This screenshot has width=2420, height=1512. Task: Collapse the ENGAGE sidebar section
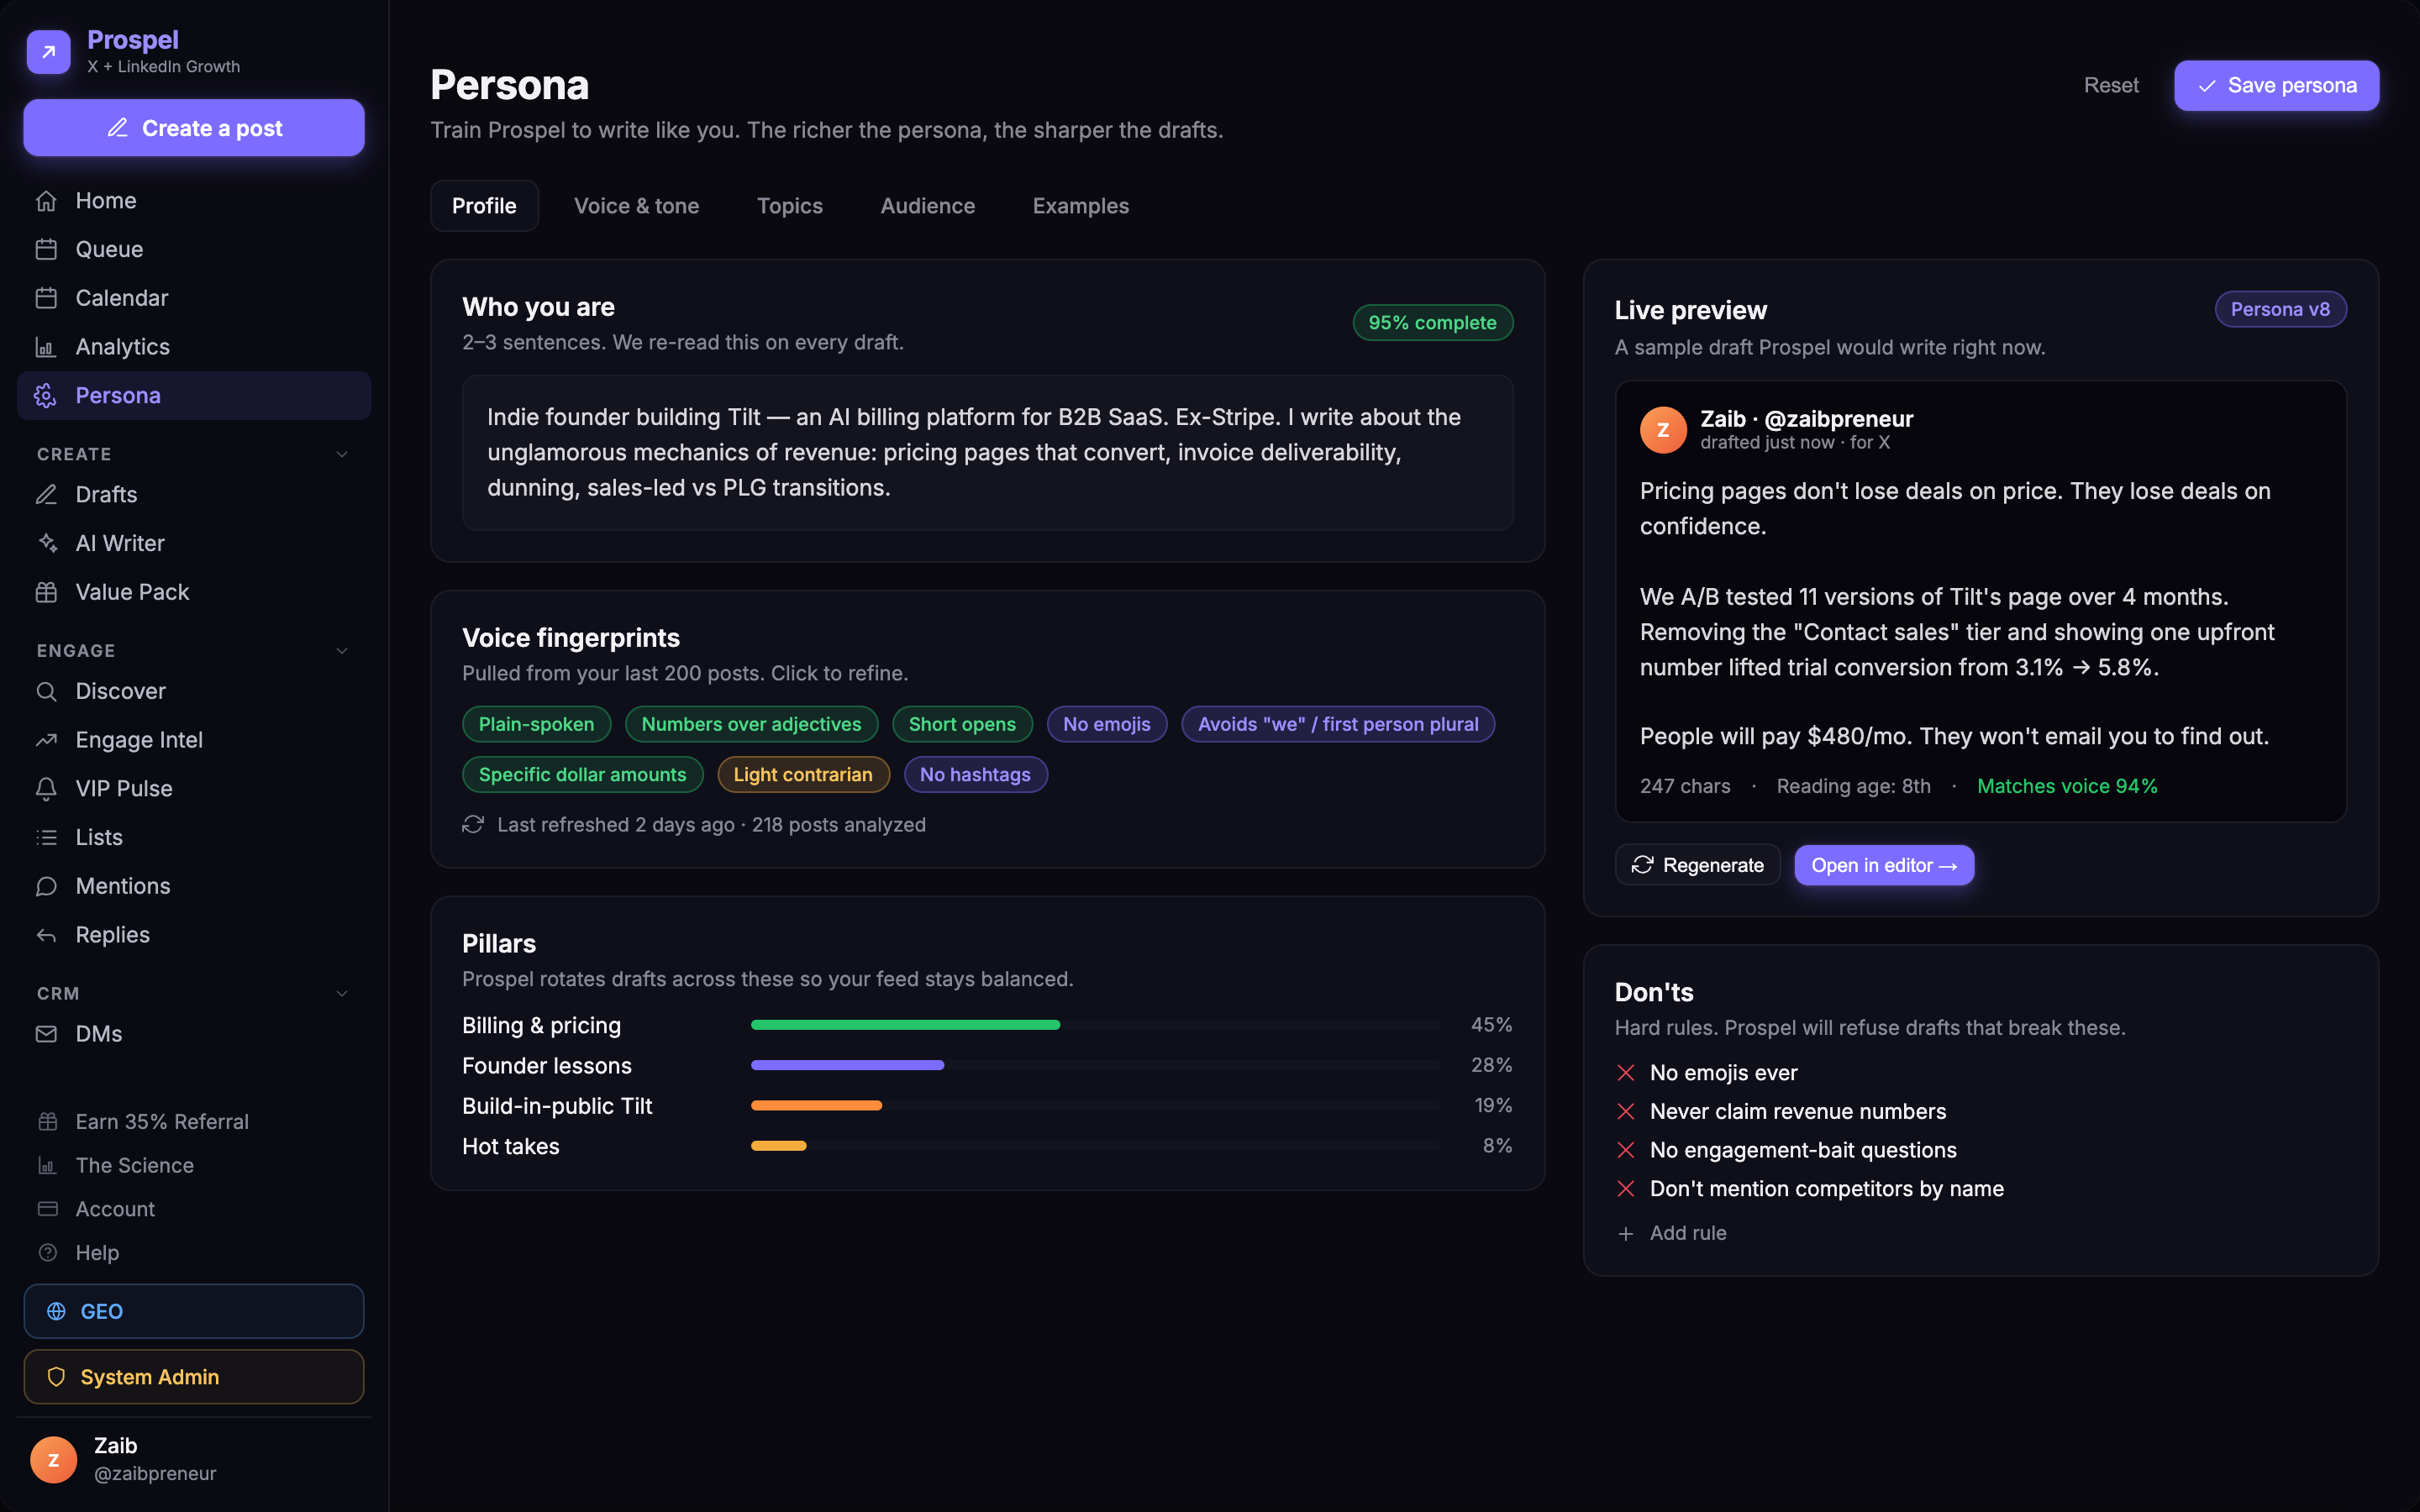pos(342,651)
